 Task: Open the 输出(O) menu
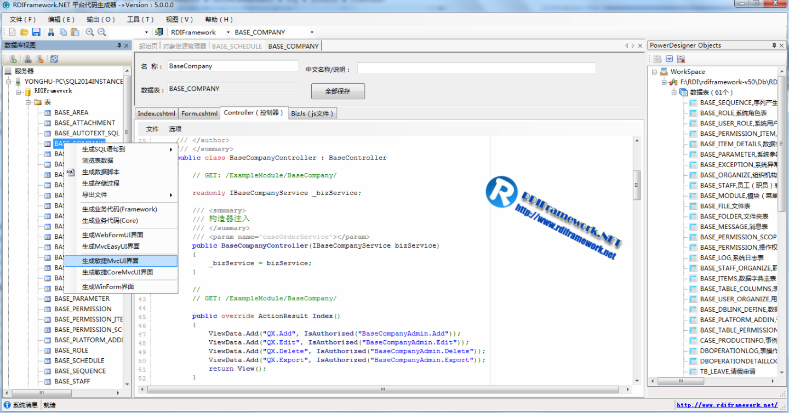(101, 19)
